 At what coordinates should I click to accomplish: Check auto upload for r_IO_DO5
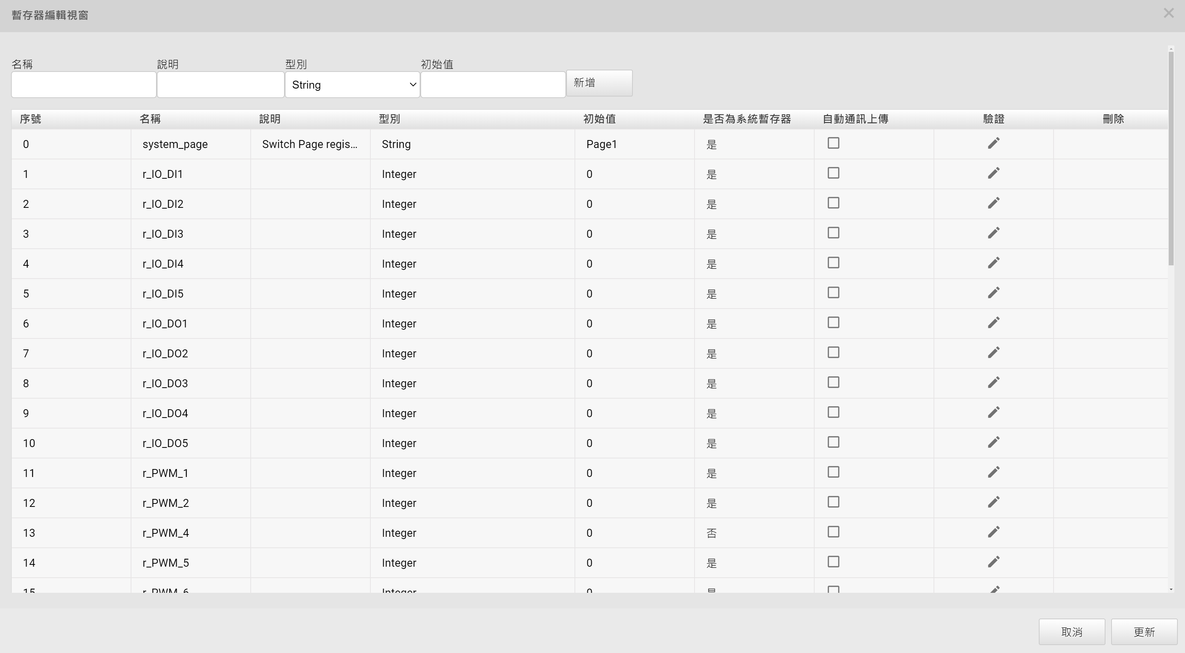(x=834, y=442)
